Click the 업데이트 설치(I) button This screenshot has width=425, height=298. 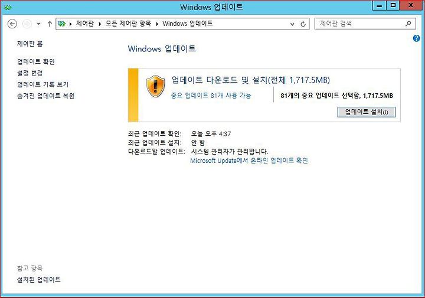click(367, 112)
